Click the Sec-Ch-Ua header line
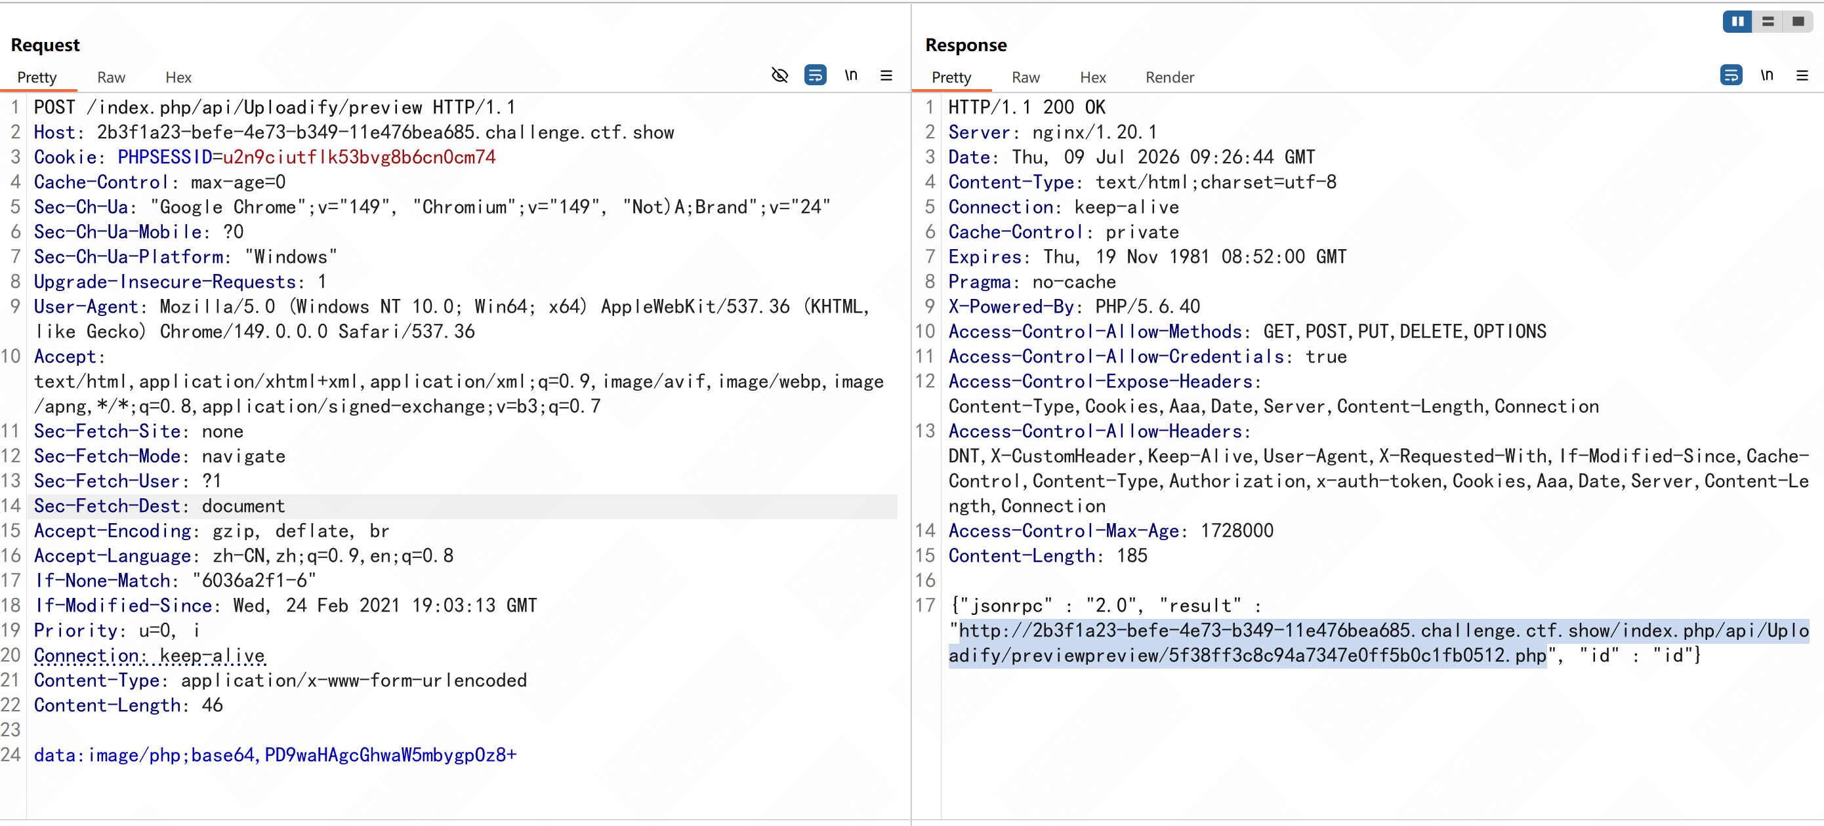This screenshot has height=826, width=1824. 432,207
